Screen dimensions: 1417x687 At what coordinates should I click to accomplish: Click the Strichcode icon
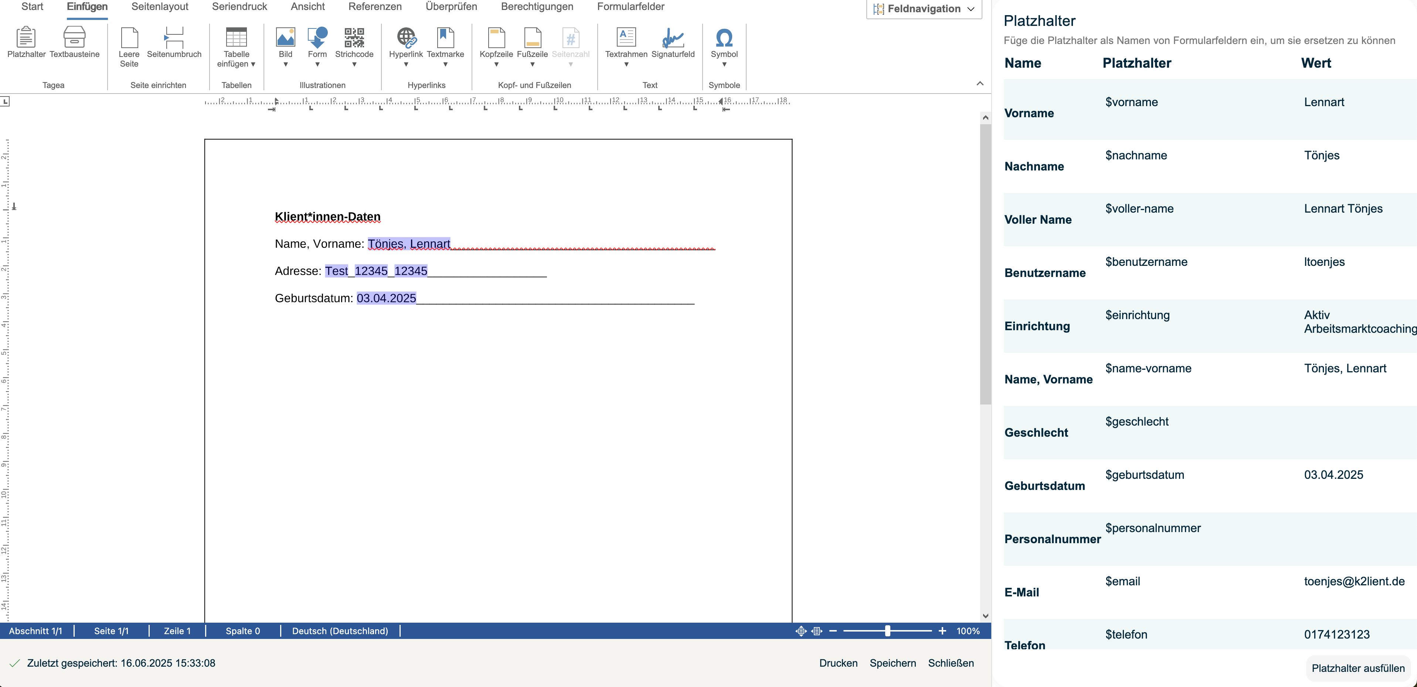[x=354, y=37]
